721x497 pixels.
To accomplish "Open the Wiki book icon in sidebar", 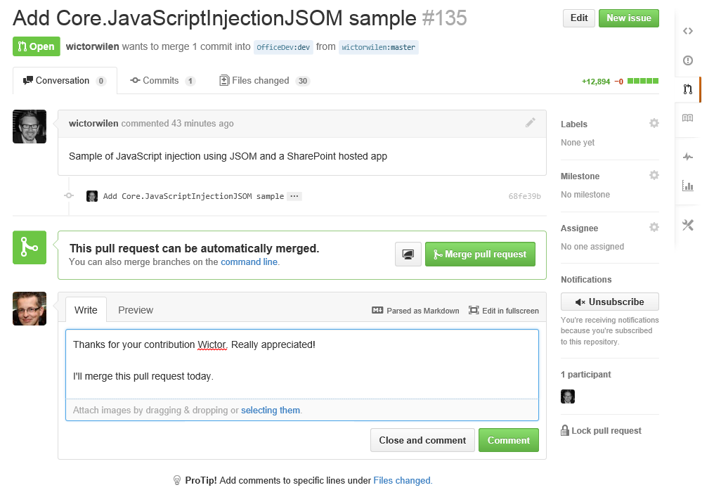I will coord(688,118).
